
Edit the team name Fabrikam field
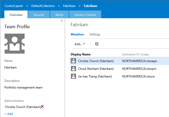10,67
